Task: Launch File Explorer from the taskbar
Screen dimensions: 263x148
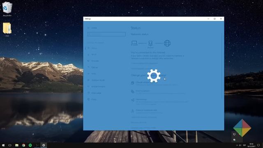Action: [17, 145]
